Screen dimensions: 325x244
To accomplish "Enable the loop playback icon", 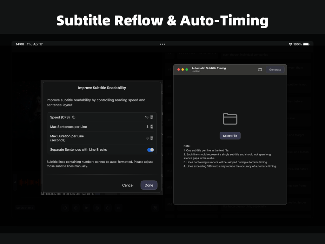I will pyautogui.click(x=108, y=208).
